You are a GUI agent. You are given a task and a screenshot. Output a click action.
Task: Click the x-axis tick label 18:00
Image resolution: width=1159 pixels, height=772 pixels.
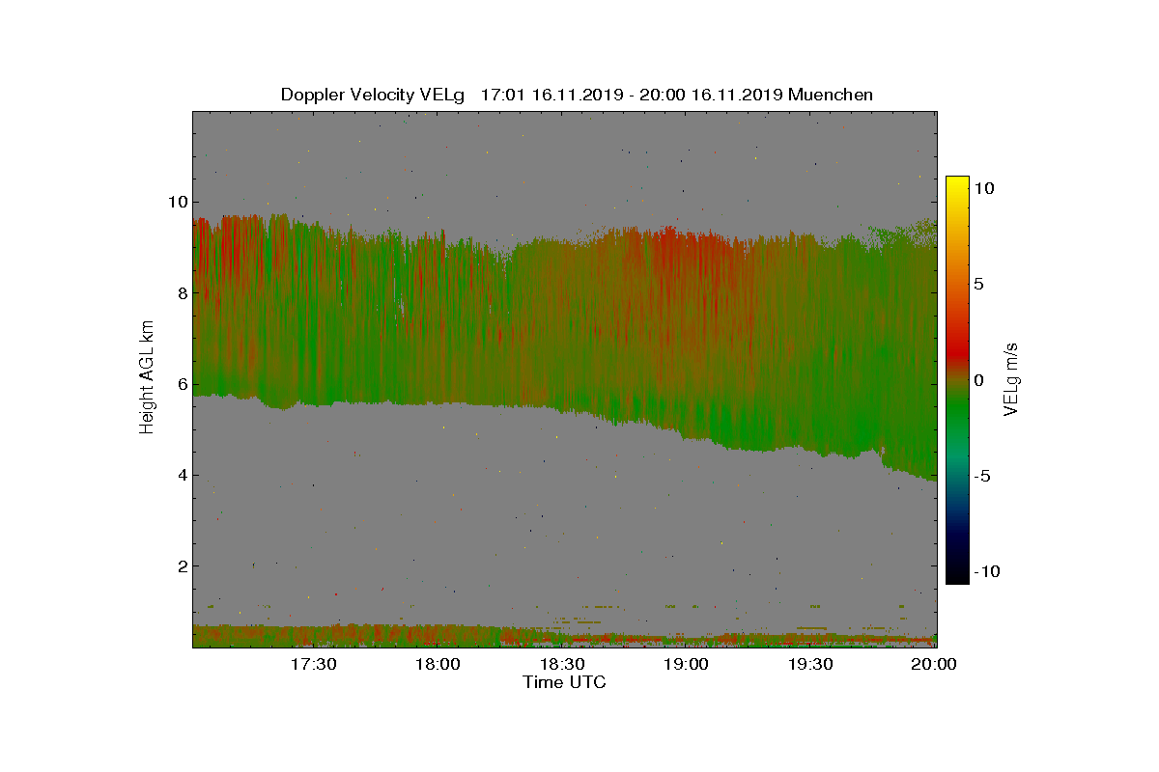point(438,665)
